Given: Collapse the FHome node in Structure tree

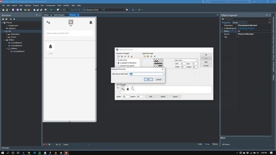Looking at the screenshot, I should pyautogui.click(x=3, y=23).
